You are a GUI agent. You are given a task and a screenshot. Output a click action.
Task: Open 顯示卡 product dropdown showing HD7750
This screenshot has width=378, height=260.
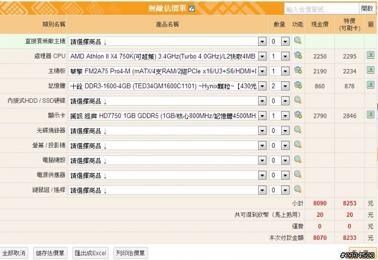click(167, 116)
